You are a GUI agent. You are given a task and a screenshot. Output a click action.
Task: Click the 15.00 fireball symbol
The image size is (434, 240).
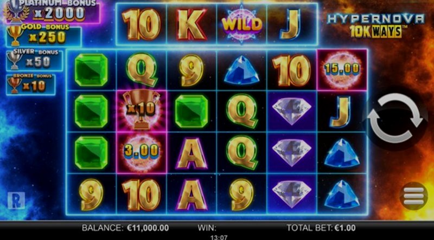pyautogui.click(x=342, y=70)
